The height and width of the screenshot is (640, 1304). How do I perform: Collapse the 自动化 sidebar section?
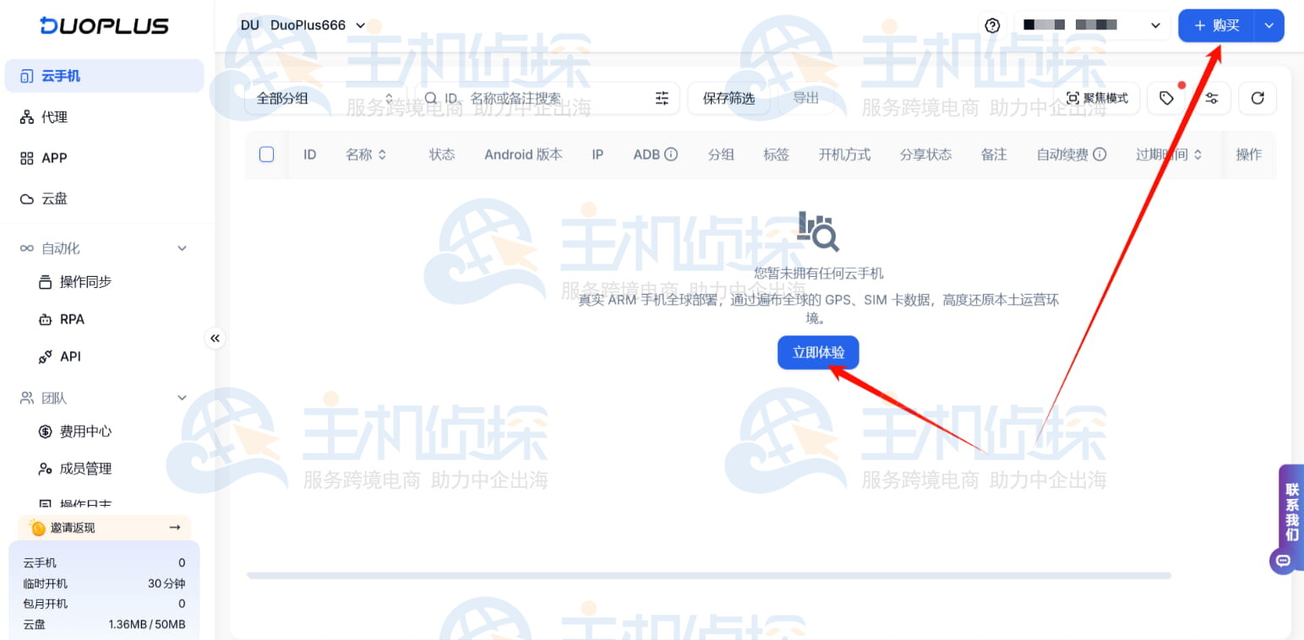click(x=182, y=247)
